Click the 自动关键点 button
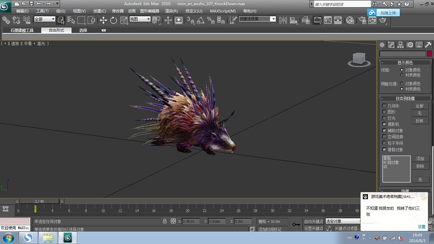This screenshot has width=434, height=244. point(314,221)
